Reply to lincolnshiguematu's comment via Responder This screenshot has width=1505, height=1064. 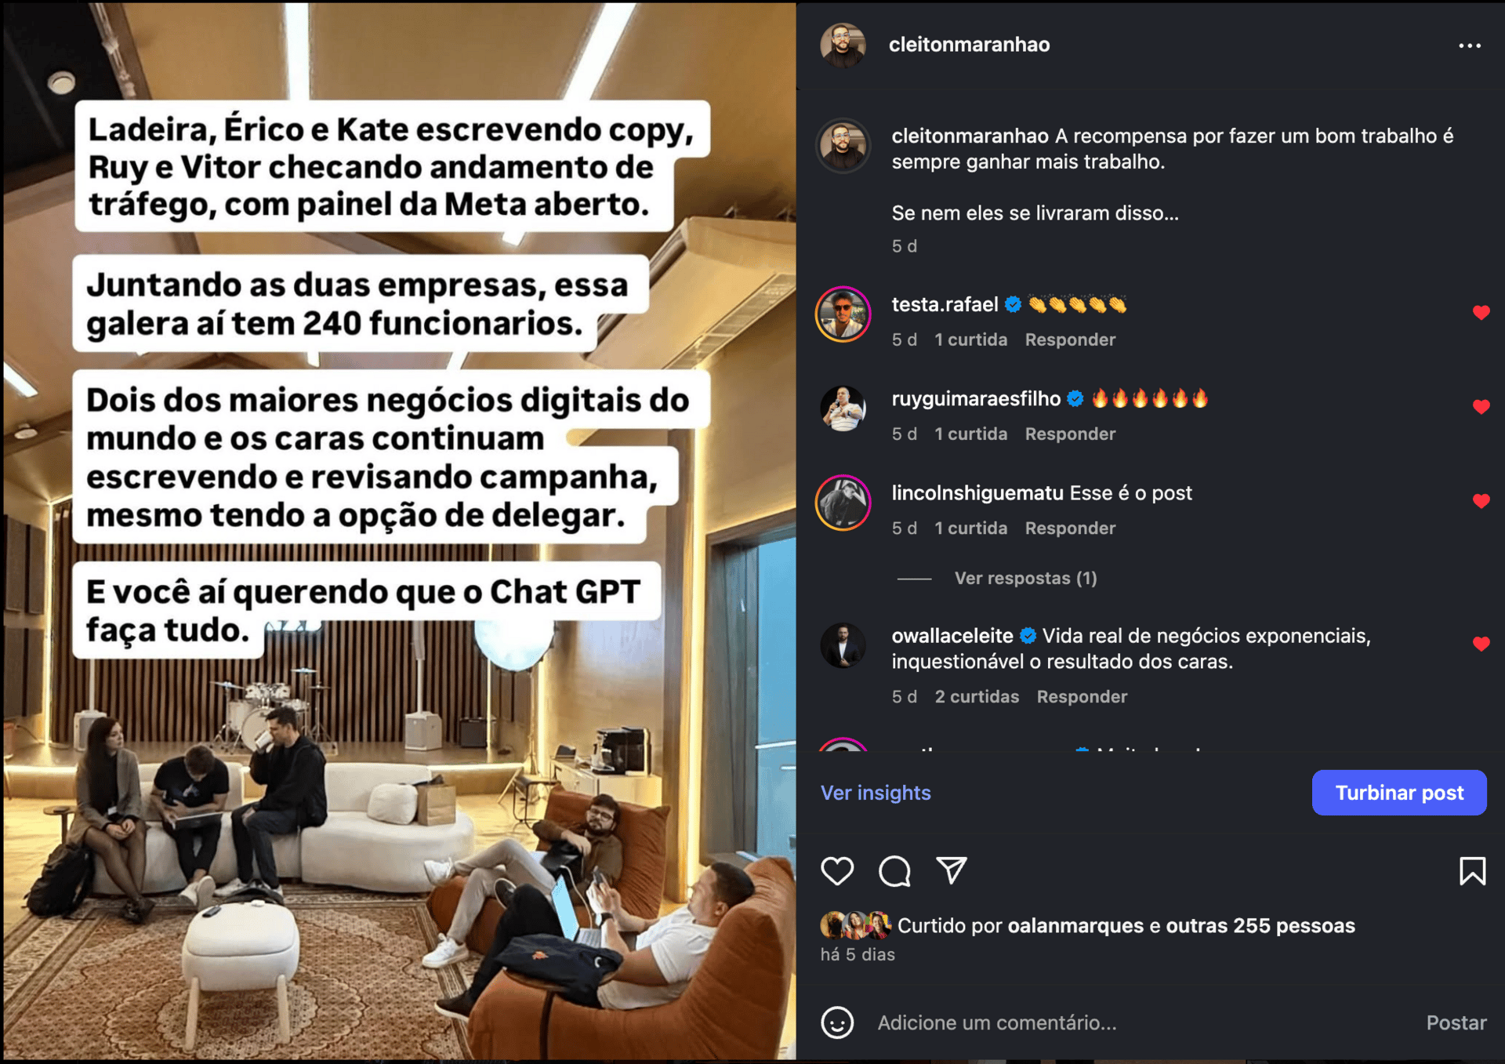pyautogui.click(x=1070, y=528)
